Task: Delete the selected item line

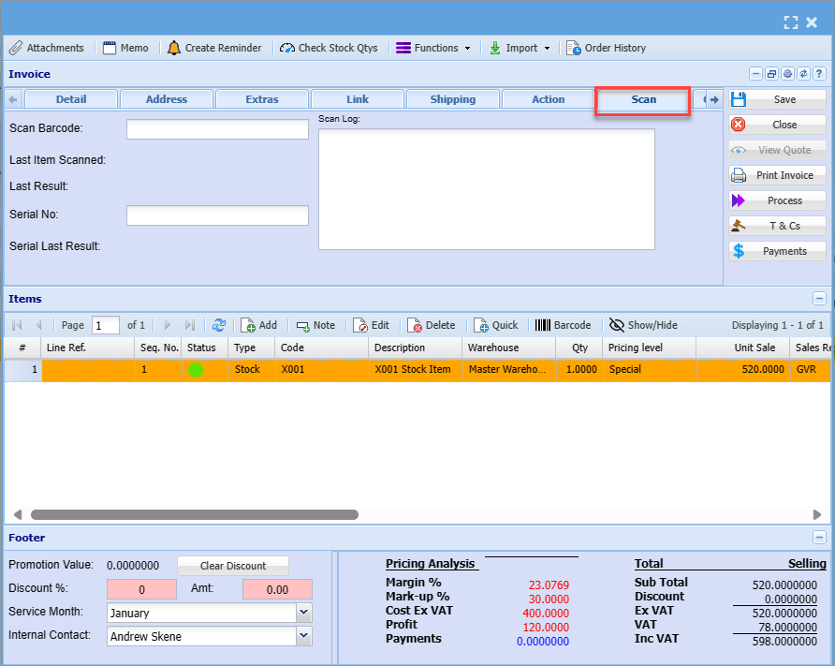Action: (x=431, y=325)
